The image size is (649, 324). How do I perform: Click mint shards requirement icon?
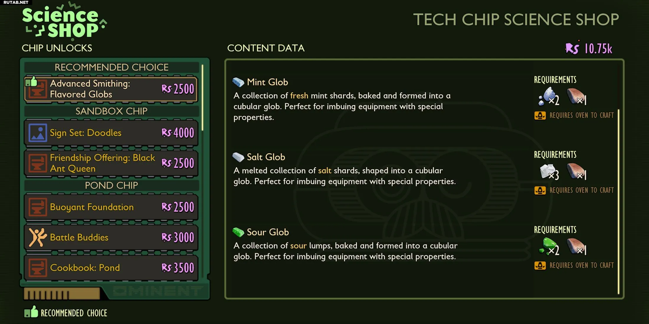point(548,97)
